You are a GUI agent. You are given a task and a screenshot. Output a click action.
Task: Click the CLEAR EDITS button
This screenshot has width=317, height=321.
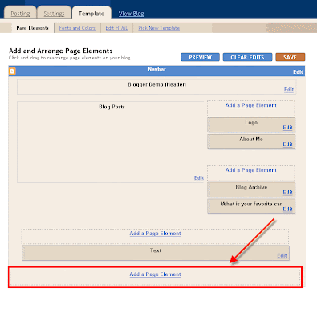[247, 57]
